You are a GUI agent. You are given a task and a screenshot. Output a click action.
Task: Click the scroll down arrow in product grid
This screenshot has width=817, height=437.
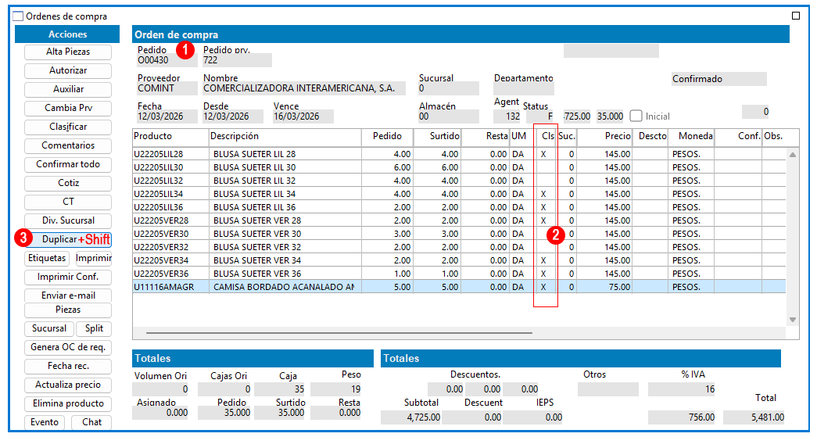[793, 320]
